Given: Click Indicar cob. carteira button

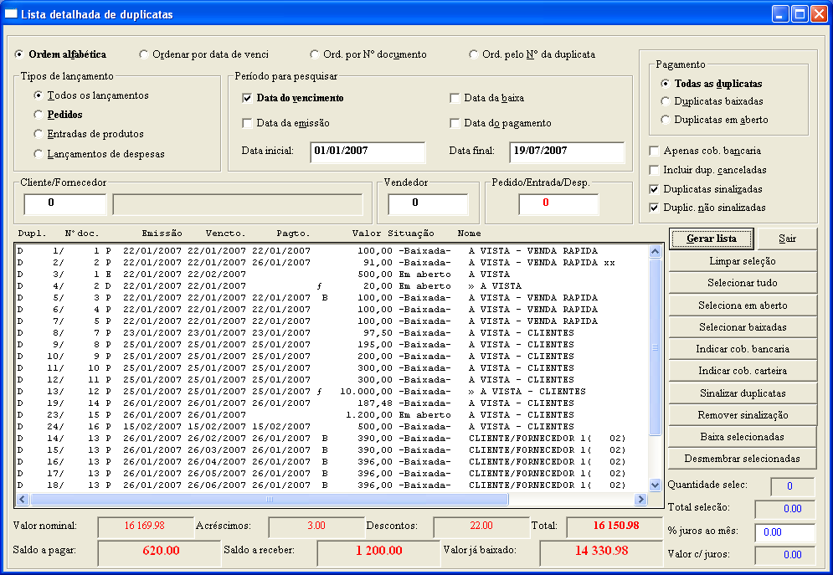Looking at the screenshot, I should pos(742,371).
